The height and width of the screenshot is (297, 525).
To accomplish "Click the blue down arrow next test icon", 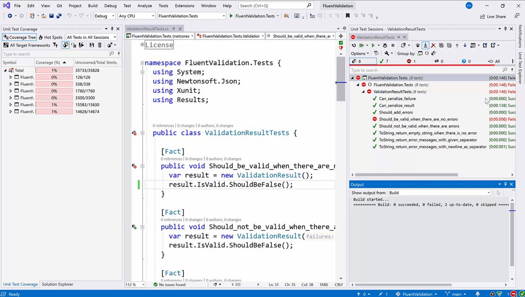I will (x=465, y=45).
